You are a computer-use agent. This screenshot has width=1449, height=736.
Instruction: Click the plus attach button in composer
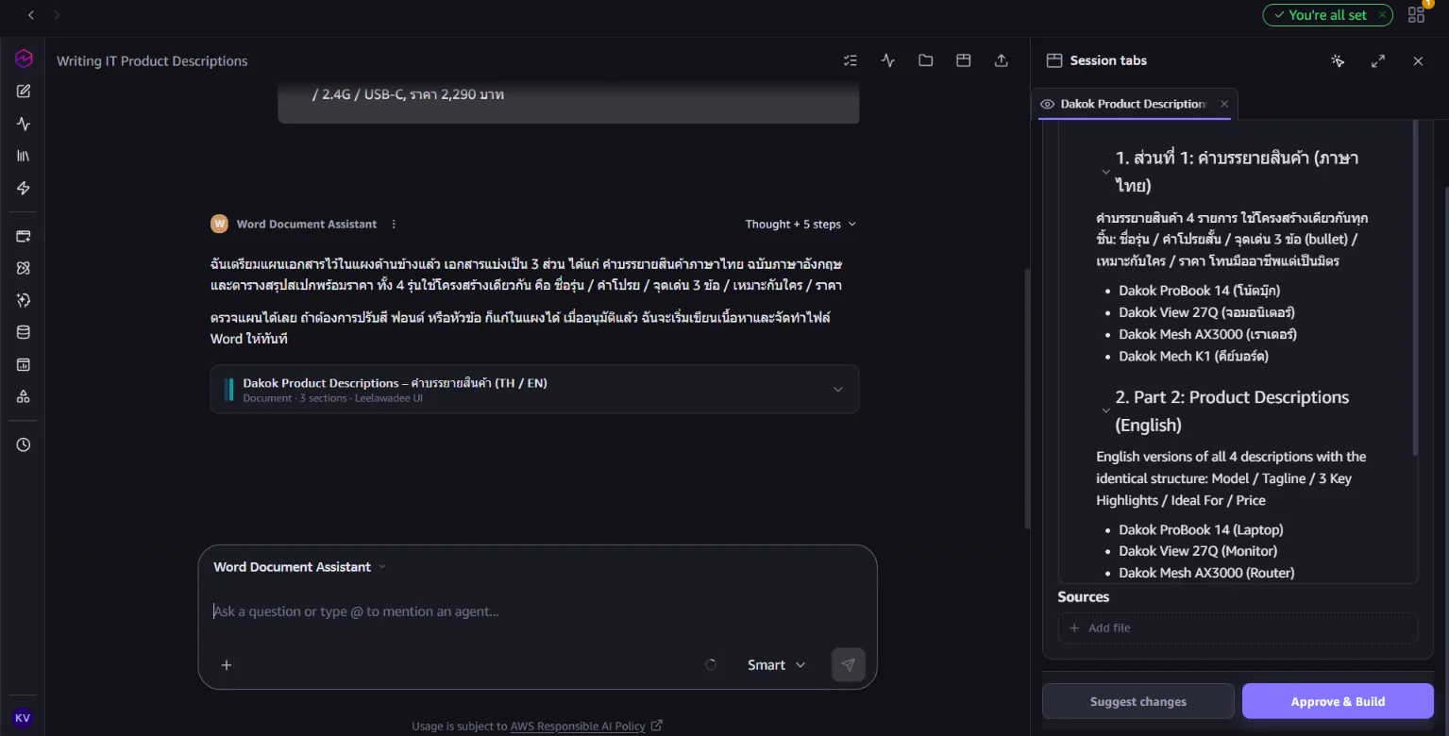[227, 665]
